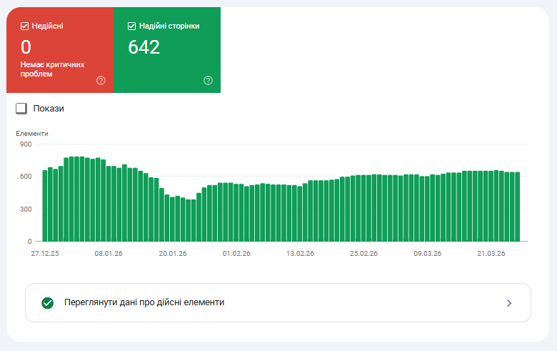Click the Немає критичних проблем text
The height and width of the screenshot is (351, 557).
52,69
